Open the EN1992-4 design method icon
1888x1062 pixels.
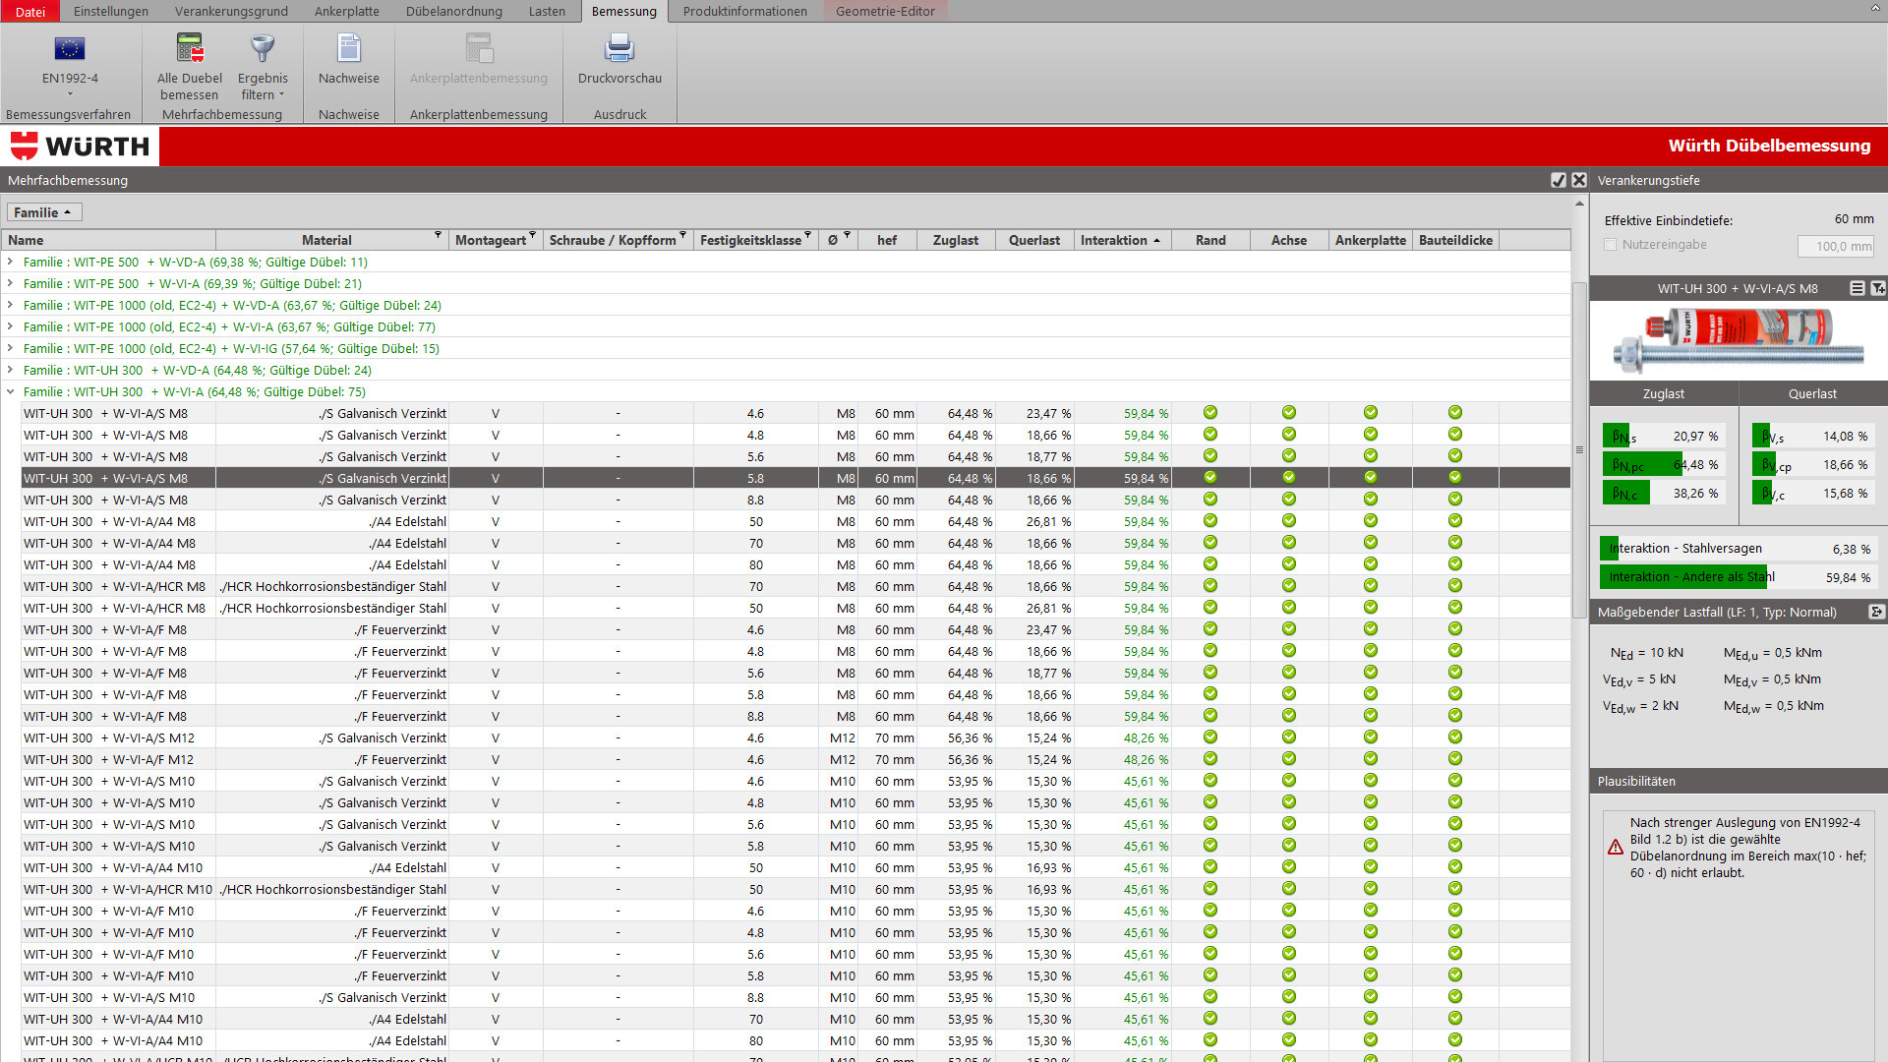pyautogui.click(x=69, y=48)
